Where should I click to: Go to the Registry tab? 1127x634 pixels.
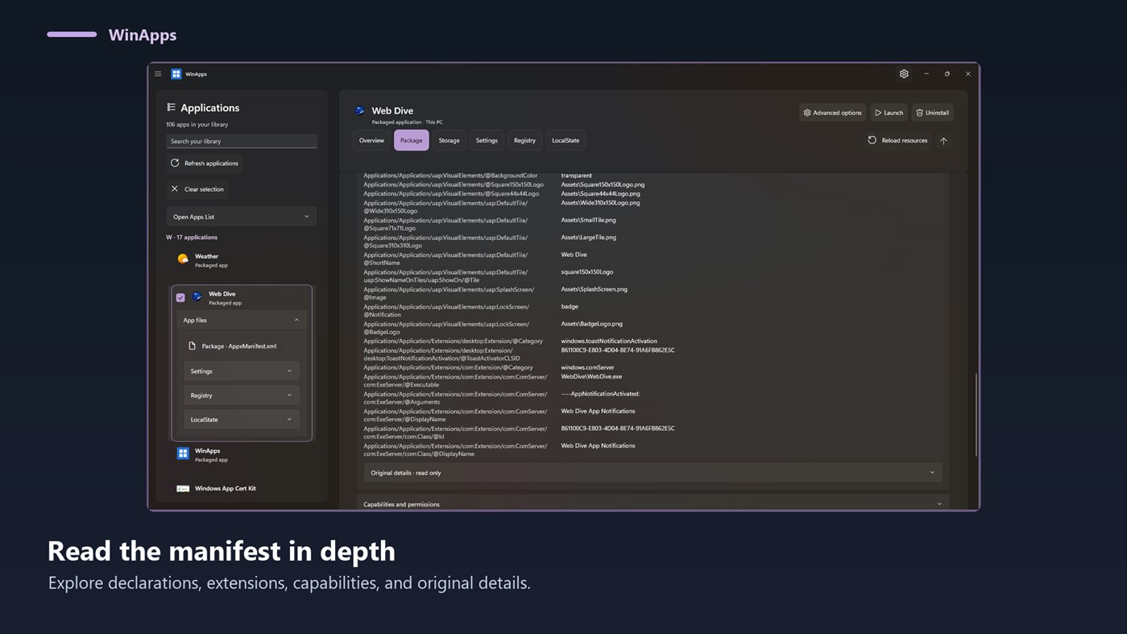pos(524,140)
